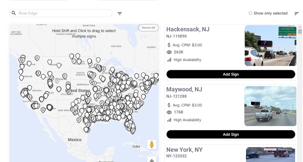Image resolution: width=303 pixels, height=162 pixels.
Task: Click the Hackensack impressions eye icon
Action: pos(169,52)
